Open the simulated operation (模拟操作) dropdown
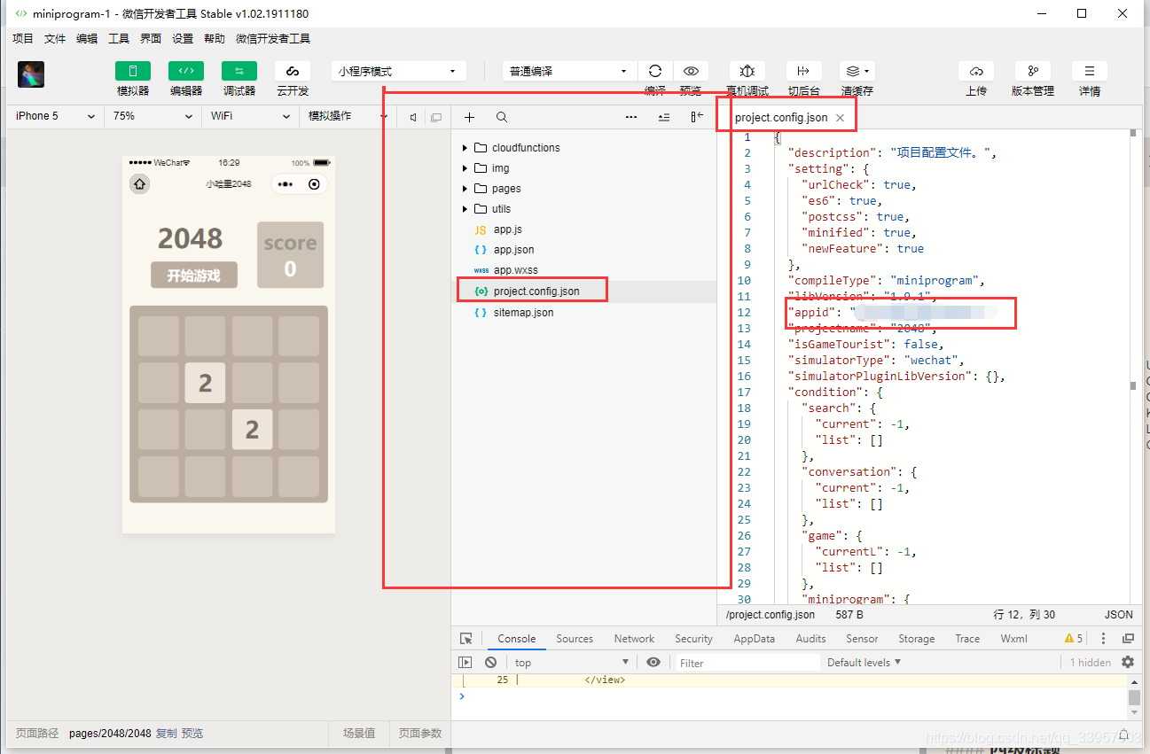This screenshot has height=754, width=1150. (348, 116)
